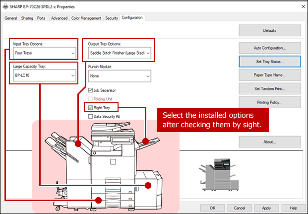The width and height of the screenshot is (308, 214).
Task: Enable the Data Security Kit checkbox
Action: tap(90, 116)
